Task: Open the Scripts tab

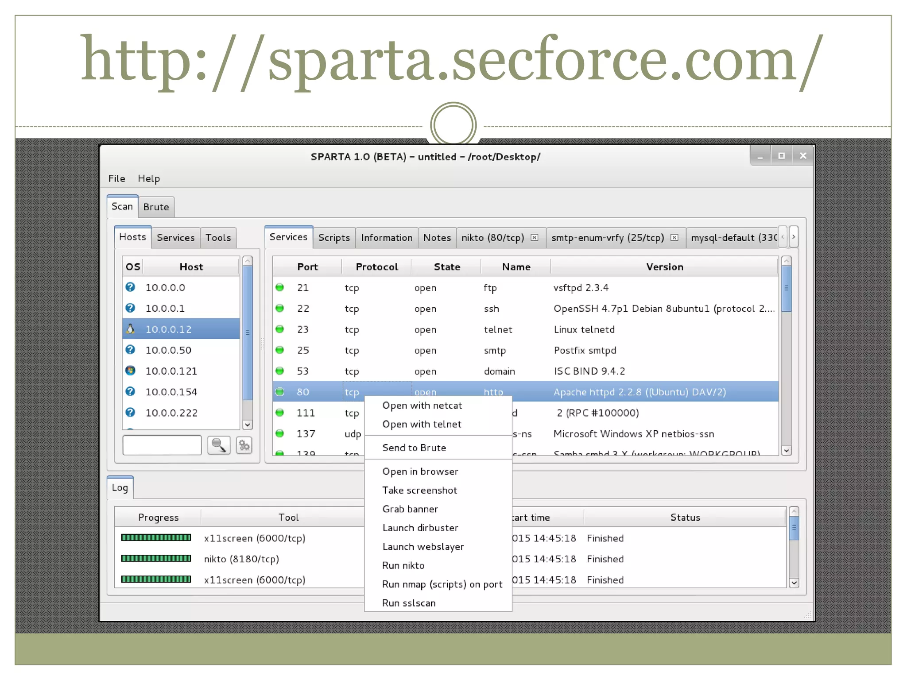Action: tap(333, 238)
